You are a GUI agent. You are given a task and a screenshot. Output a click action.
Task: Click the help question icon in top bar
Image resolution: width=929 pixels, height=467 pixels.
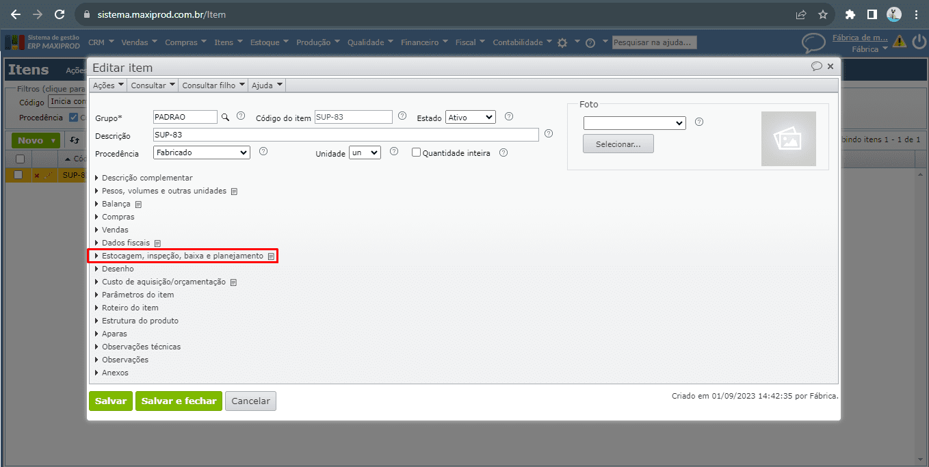click(590, 42)
